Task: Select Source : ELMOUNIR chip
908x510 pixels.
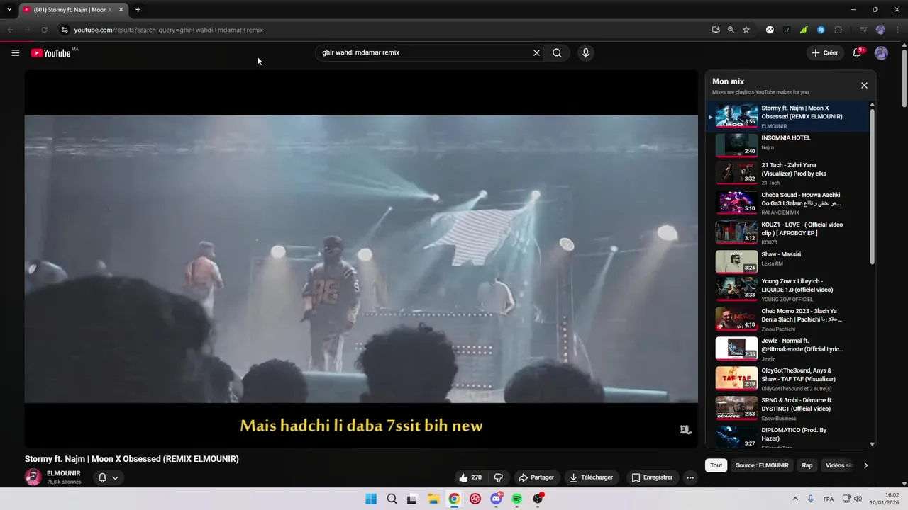Action: 762,465
